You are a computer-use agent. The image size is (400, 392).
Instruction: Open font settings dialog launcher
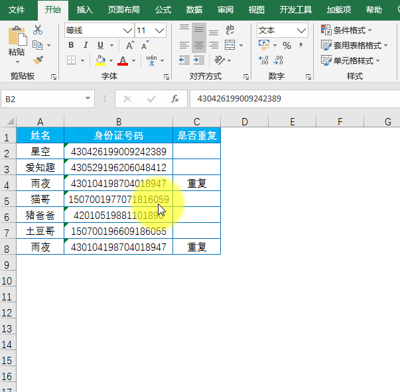coord(167,77)
